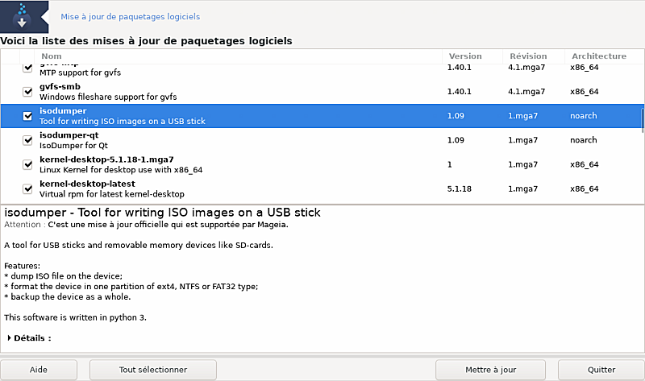Expand the Détails section
The width and height of the screenshot is (645, 381).
(x=9, y=338)
